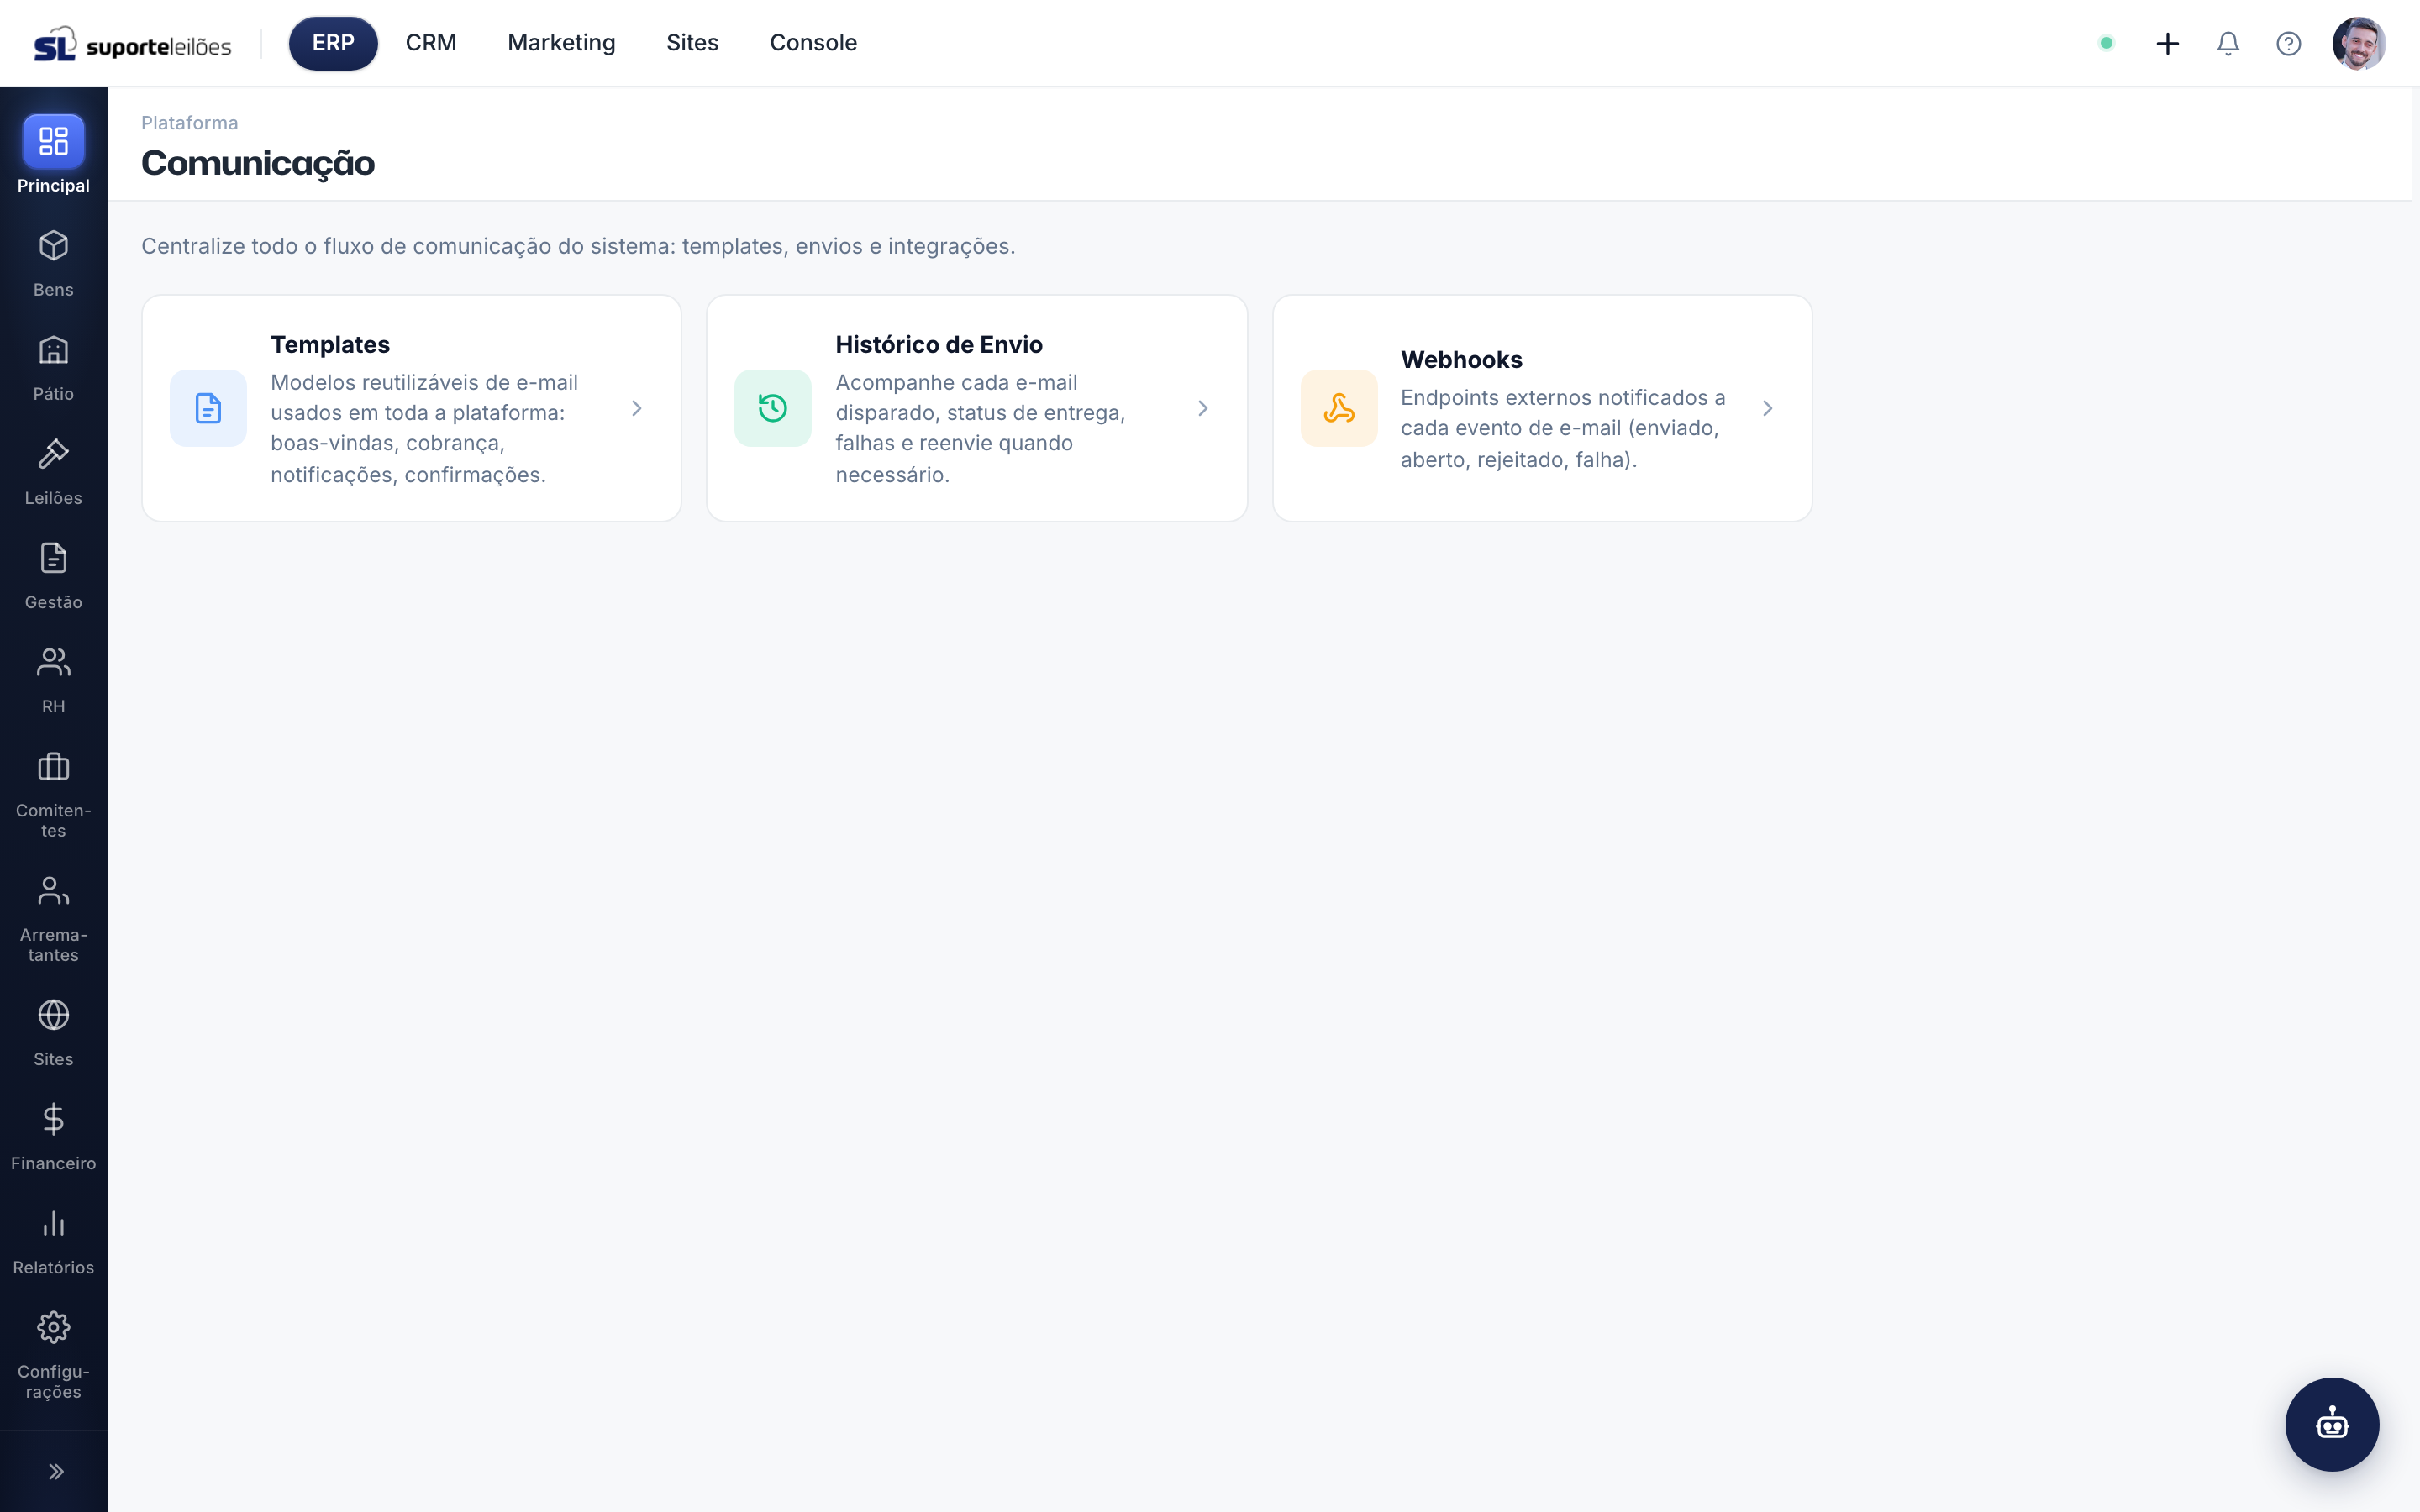The image size is (2420, 1512).
Task: Click the Comunicação page heading
Action: point(258,163)
